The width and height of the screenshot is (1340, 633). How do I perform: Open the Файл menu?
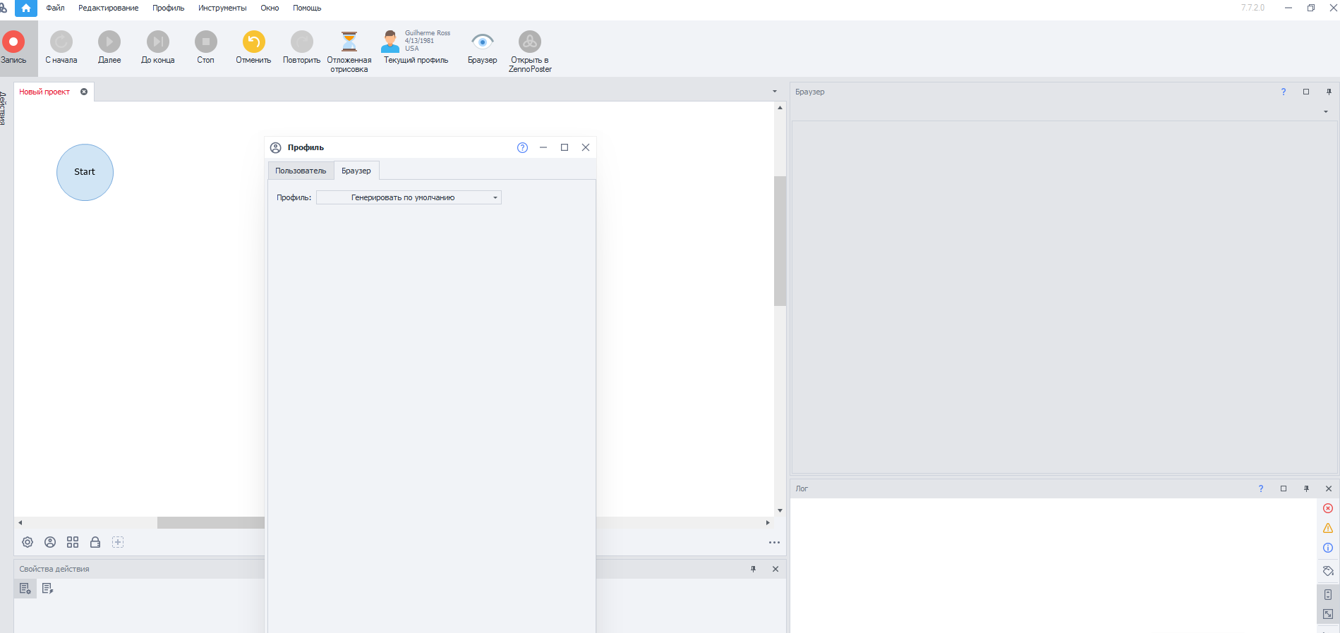coord(55,8)
